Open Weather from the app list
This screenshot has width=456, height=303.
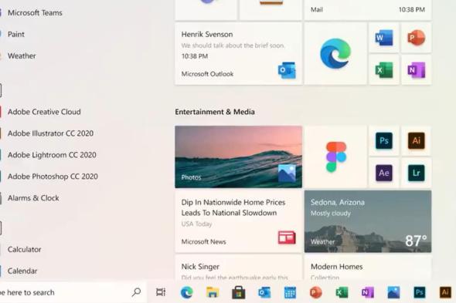(22, 56)
